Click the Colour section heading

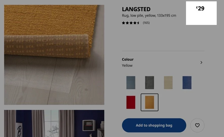[128, 59]
